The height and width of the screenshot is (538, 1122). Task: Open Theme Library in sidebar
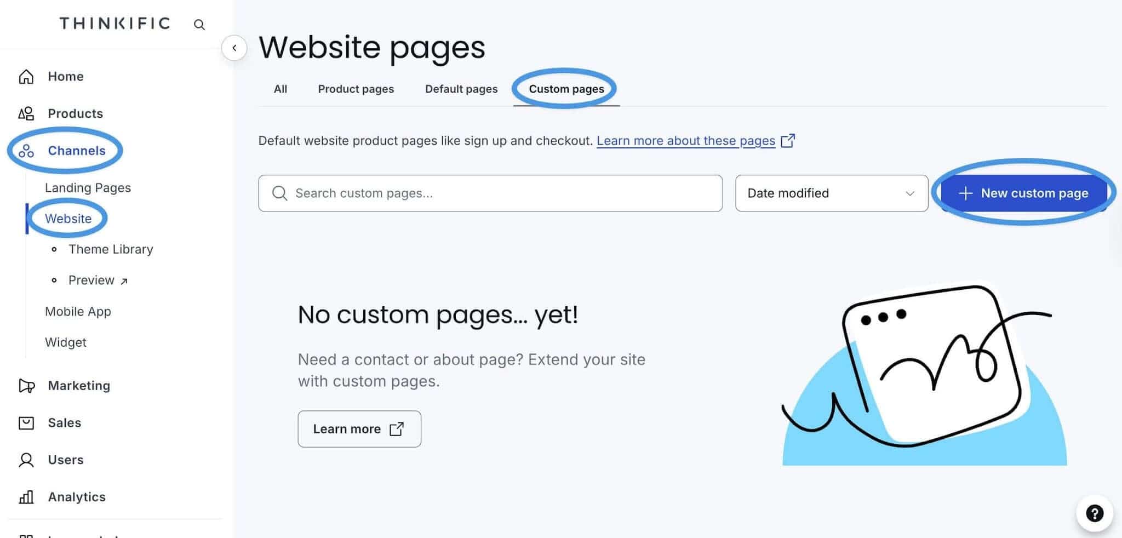pos(111,249)
